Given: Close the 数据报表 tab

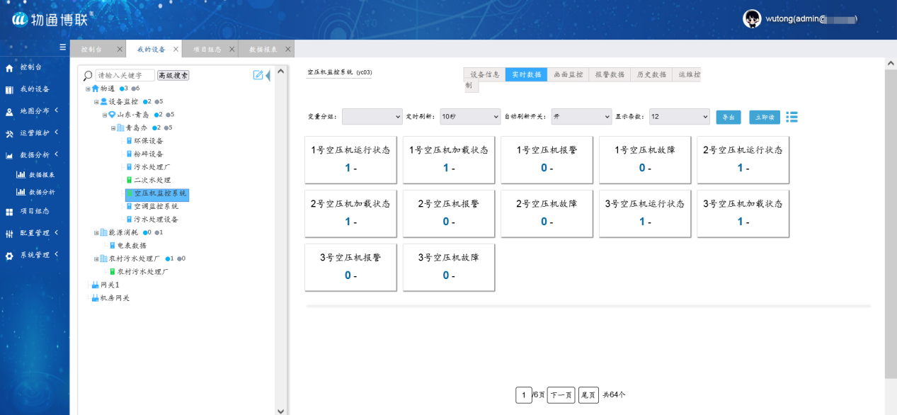Looking at the screenshot, I should pyautogui.click(x=288, y=50).
